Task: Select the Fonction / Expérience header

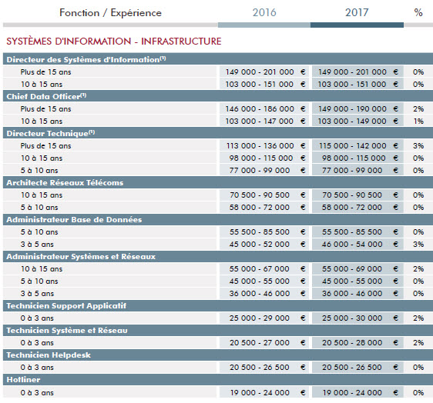Action: pos(110,13)
